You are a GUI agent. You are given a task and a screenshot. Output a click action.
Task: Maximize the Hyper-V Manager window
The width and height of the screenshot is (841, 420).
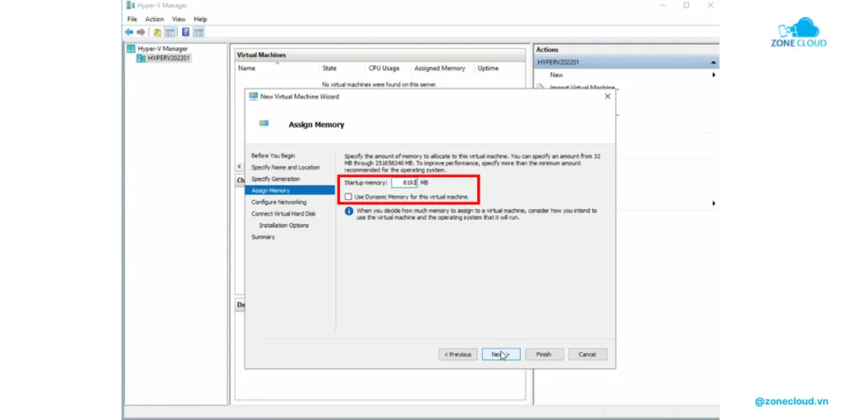[686, 6]
